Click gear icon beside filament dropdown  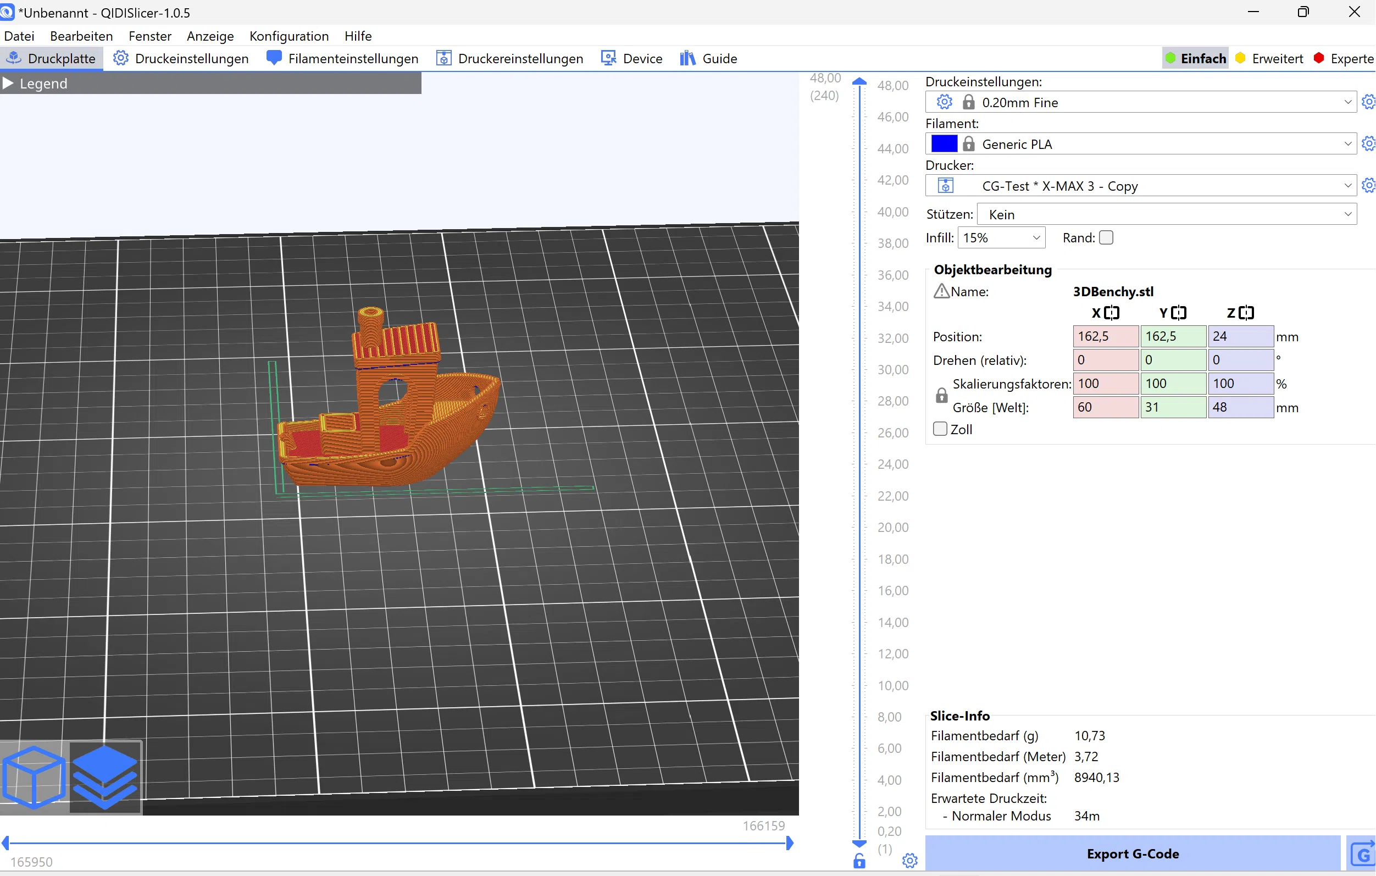click(1368, 144)
